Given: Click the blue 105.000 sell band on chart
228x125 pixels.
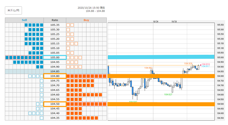Looking at the screenshot, I should (x=161, y=57).
